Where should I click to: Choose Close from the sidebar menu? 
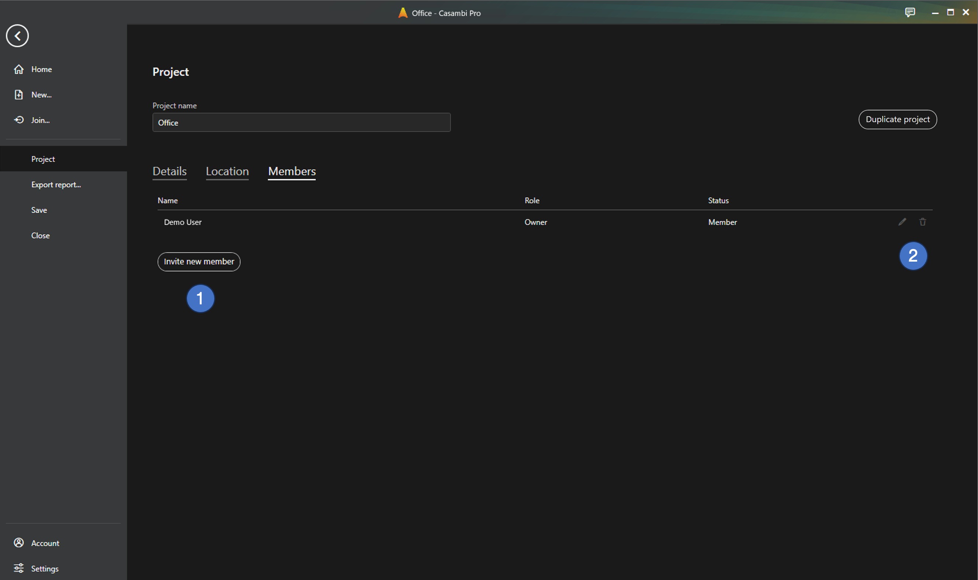(x=40, y=235)
